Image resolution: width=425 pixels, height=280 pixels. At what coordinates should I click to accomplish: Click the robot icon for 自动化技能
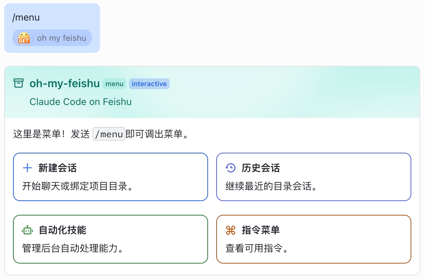(27, 230)
